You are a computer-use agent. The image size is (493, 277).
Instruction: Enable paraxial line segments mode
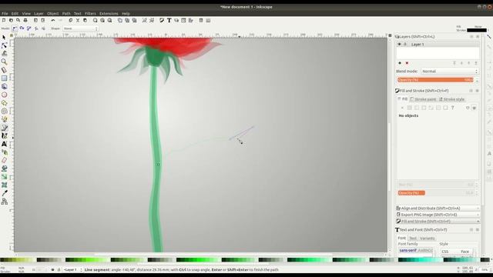(43, 28)
